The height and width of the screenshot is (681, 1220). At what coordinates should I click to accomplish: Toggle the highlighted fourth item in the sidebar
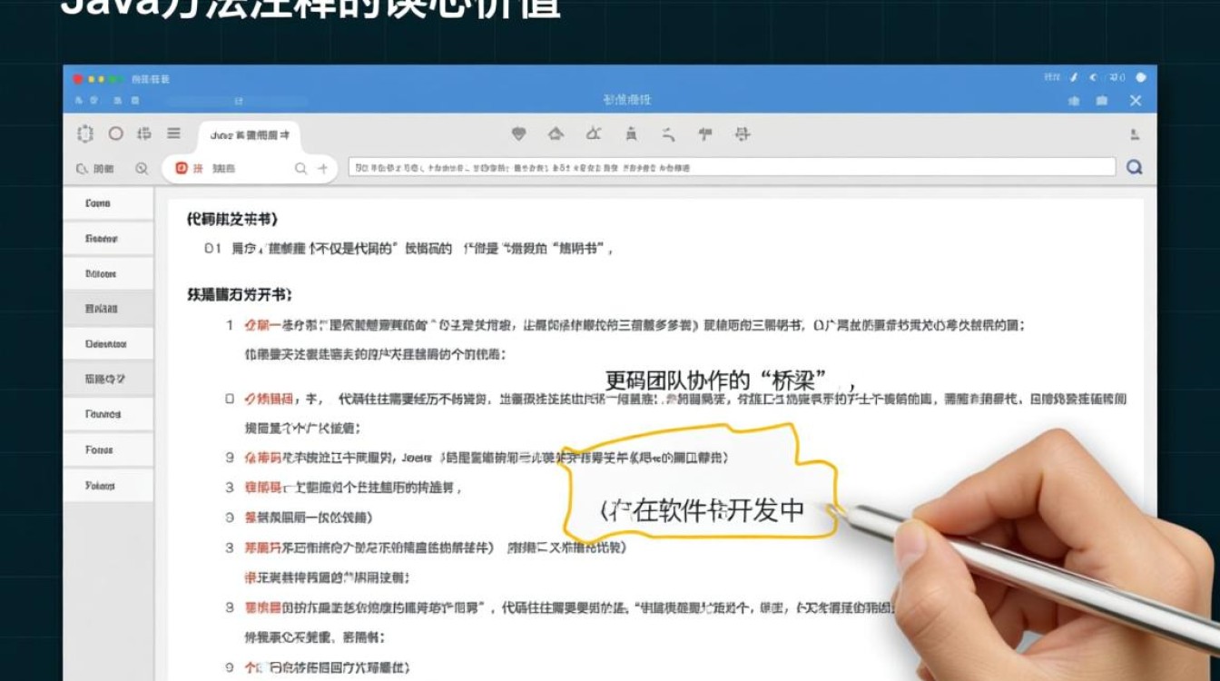(x=108, y=308)
